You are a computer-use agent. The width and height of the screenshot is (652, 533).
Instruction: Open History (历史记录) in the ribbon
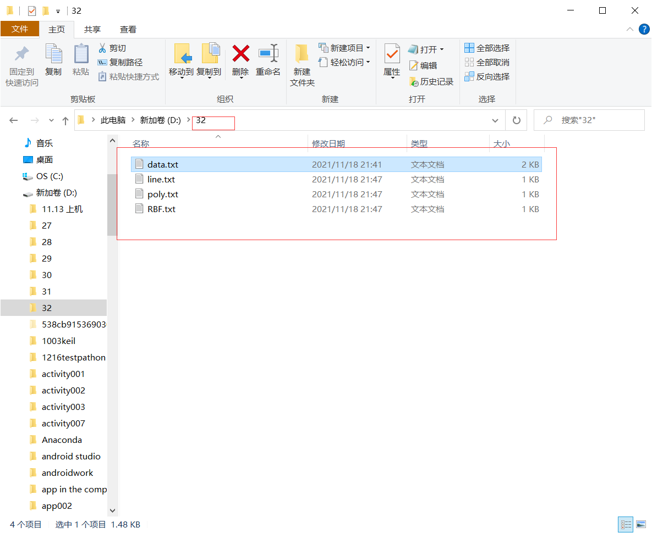coord(431,82)
